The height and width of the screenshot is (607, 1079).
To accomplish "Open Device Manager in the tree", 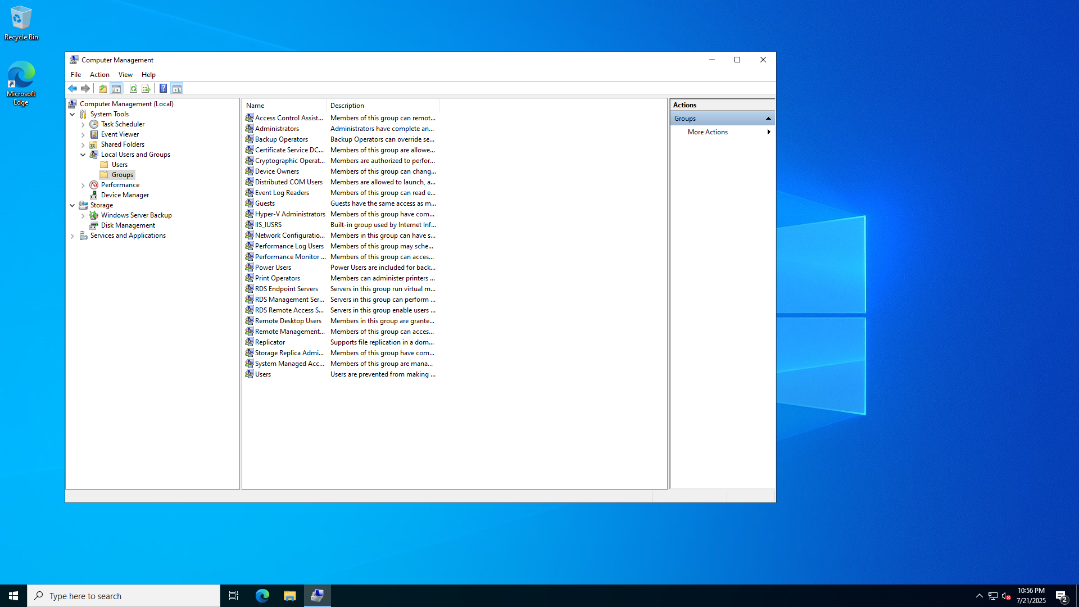I will pos(125,195).
